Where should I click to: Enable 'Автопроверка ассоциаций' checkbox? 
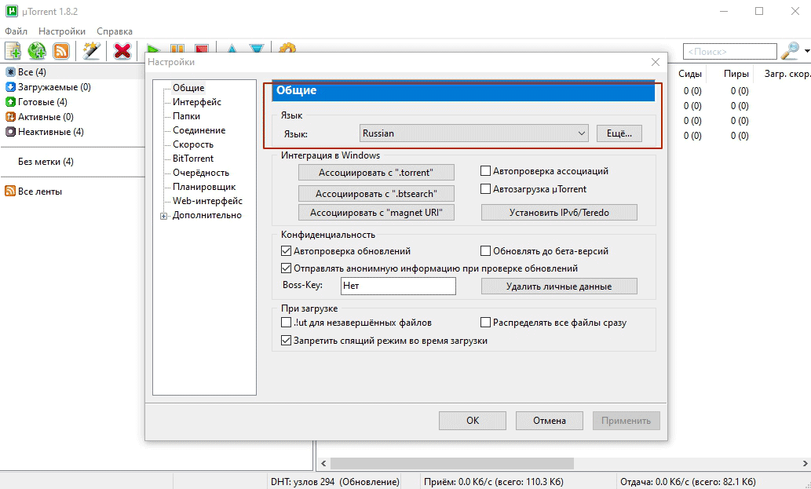click(x=486, y=170)
